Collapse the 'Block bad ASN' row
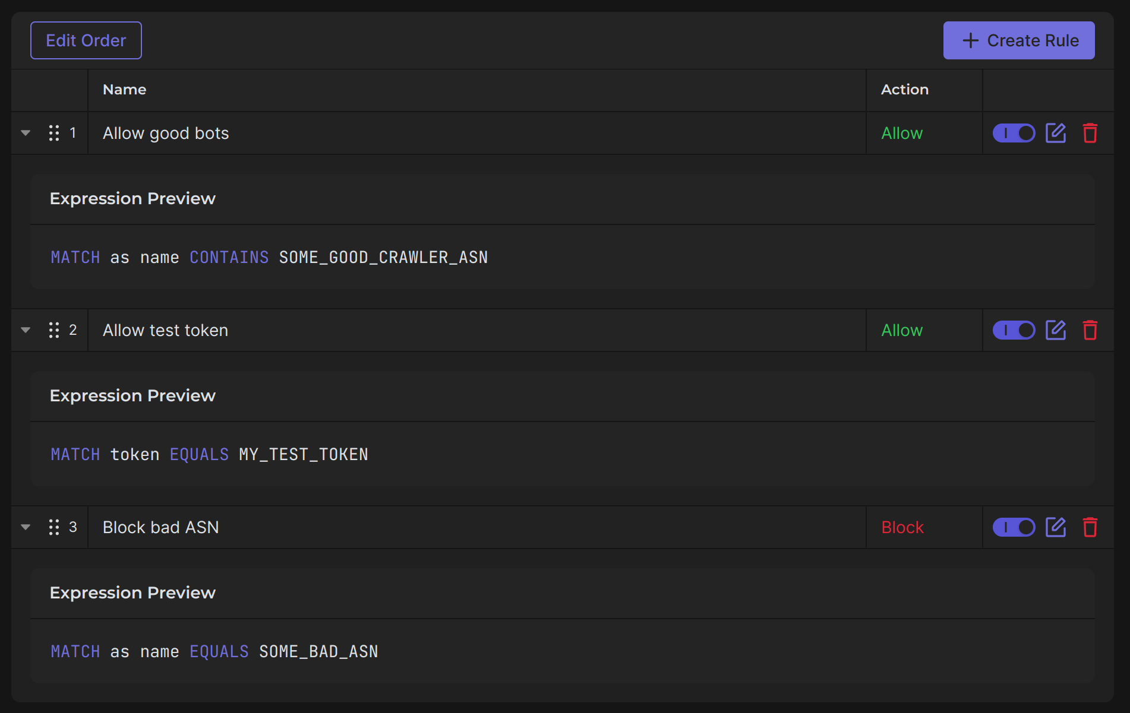This screenshot has width=1130, height=713. pyautogui.click(x=26, y=527)
